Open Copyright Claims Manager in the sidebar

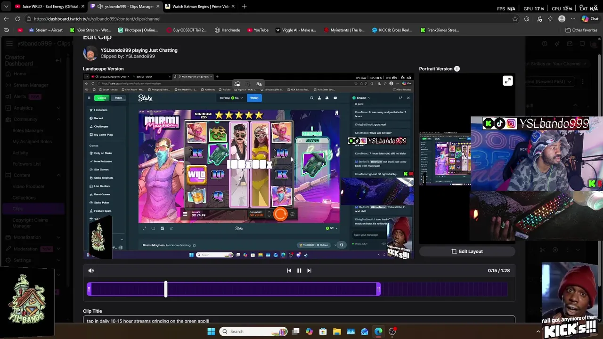point(30,223)
